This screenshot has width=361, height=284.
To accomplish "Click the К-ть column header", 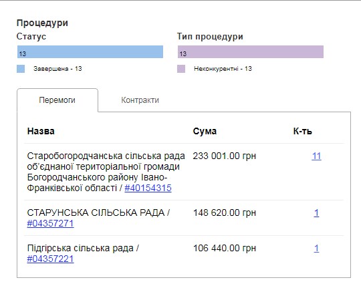I will tap(303, 131).
